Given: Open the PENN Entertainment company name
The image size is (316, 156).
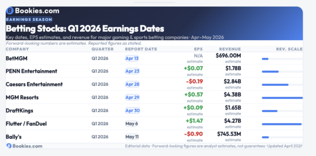Looking at the screenshot, I should pos(31,71).
